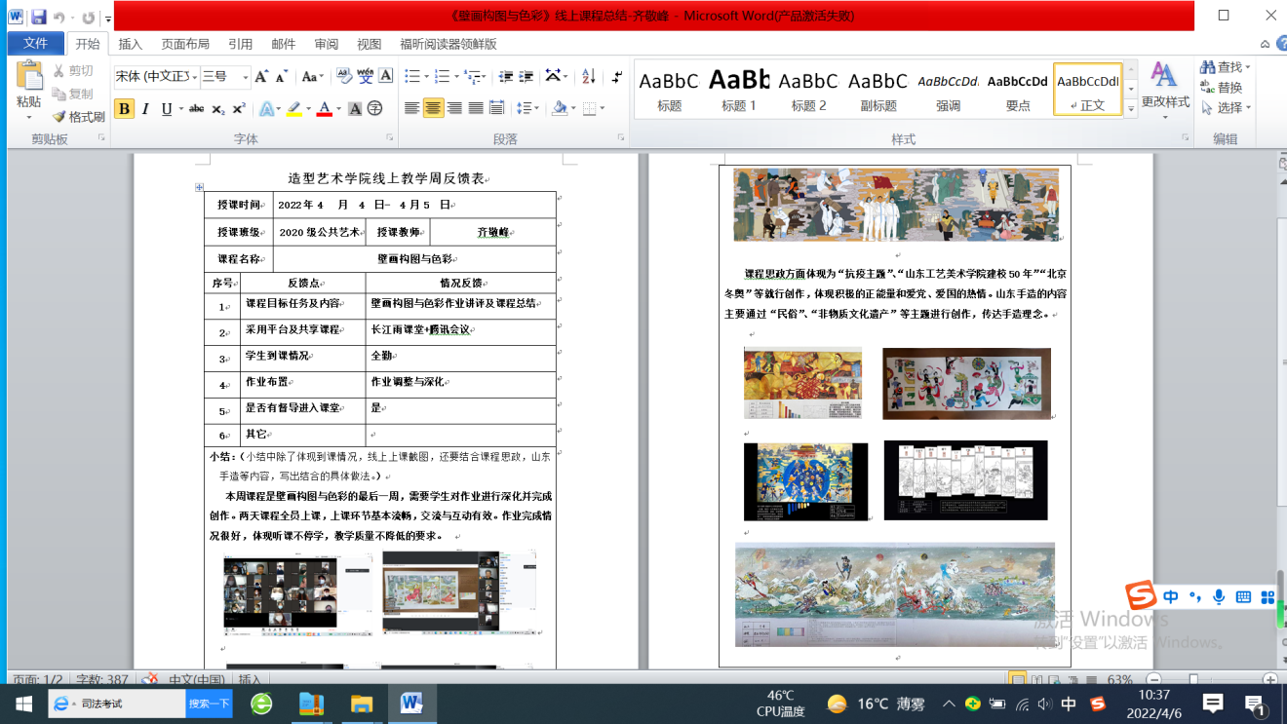Image resolution: width=1287 pixels, height=724 pixels.
Task: Align text right
Action: (x=454, y=108)
